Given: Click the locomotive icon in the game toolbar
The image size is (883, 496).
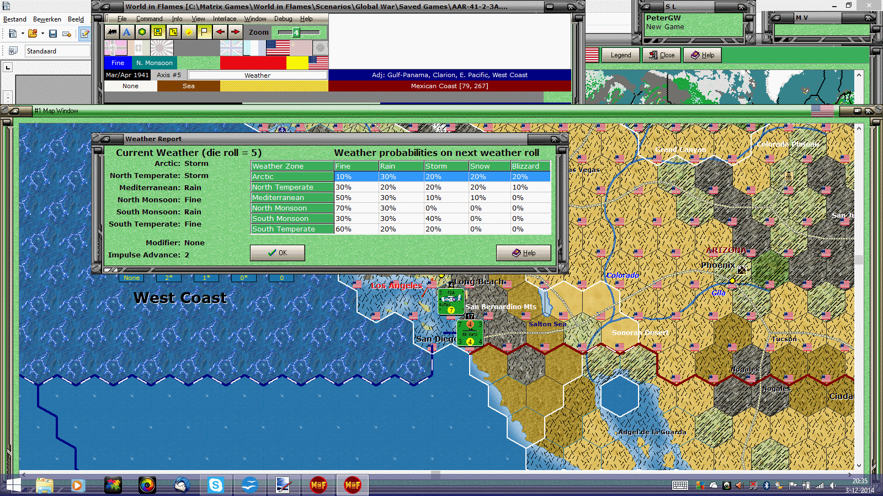Looking at the screenshot, I should pyautogui.click(x=112, y=32).
